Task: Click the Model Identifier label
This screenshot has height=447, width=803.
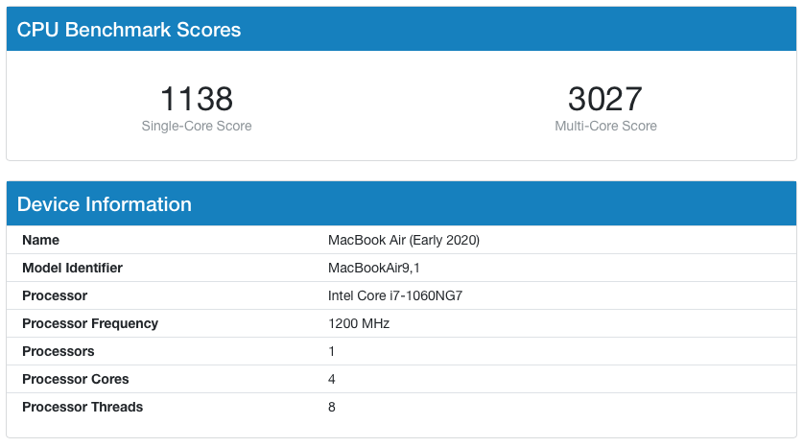Action: pyautogui.click(x=72, y=268)
